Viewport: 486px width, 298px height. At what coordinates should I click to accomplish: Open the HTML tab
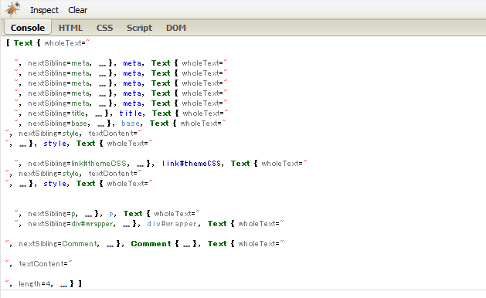70,28
